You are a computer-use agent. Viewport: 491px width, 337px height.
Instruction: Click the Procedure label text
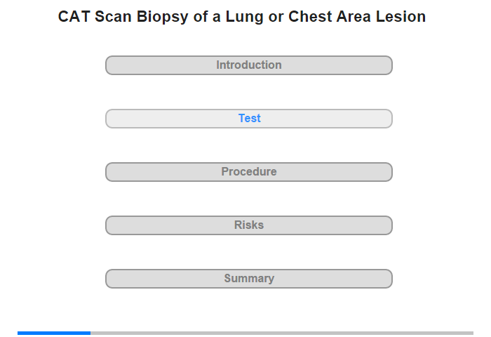pos(249,171)
